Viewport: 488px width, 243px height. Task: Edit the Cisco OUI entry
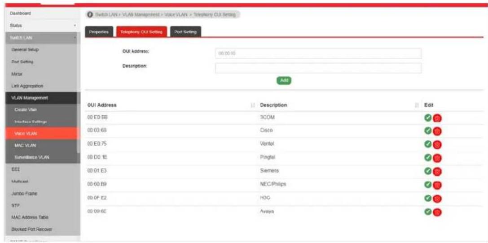pos(428,131)
